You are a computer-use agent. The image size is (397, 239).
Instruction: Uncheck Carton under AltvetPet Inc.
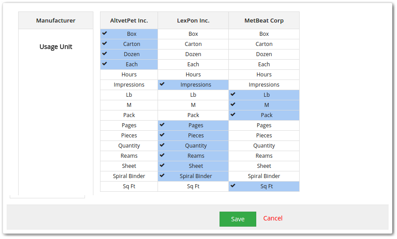pos(129,44)
